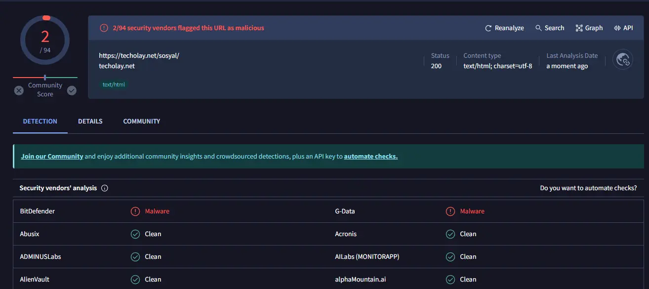Click the Reanalyze refresh icon
Viewport: 649px width, 289px height.
488,28
